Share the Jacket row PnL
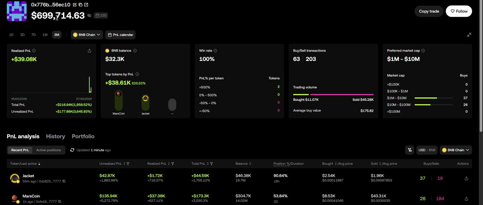Image resolution: width=483 pixels, height=205 pixels. 466,179
